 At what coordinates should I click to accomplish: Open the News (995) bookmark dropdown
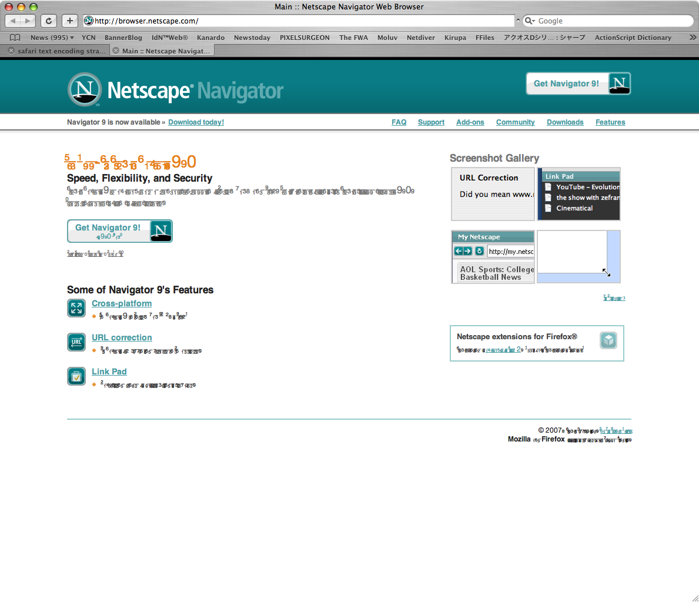coord(52,38)
